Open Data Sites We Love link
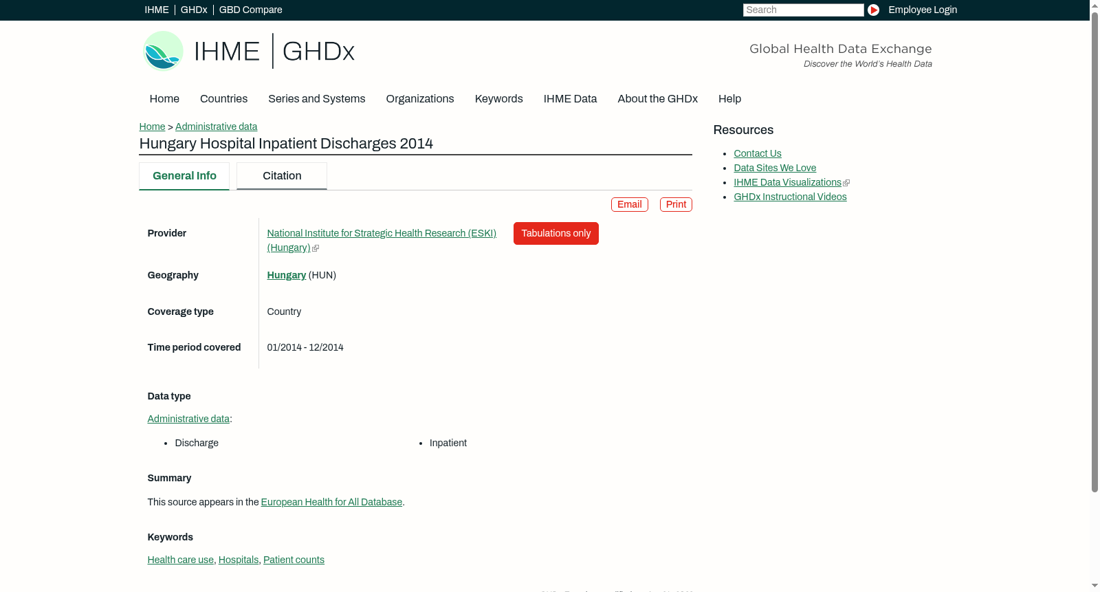This screenshot has width=1100, height=592. tap(775, 168)
